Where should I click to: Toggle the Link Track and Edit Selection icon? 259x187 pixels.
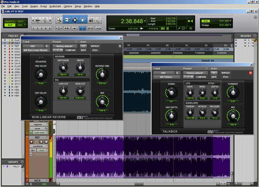(91, 28)
